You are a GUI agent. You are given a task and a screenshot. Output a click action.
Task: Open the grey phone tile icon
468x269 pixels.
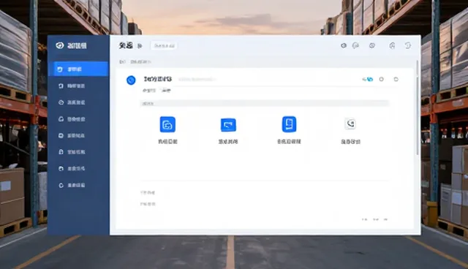350,124
